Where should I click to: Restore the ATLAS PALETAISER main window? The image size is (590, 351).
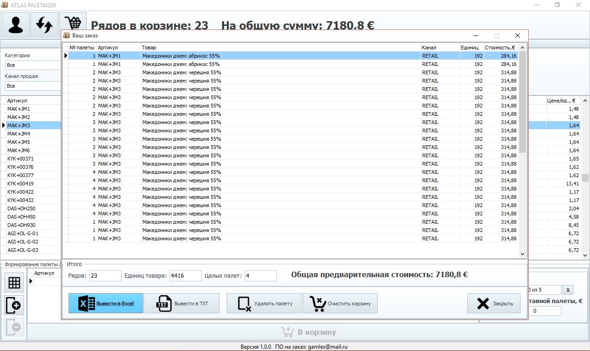pyautogui.click(x=557, y=5)
